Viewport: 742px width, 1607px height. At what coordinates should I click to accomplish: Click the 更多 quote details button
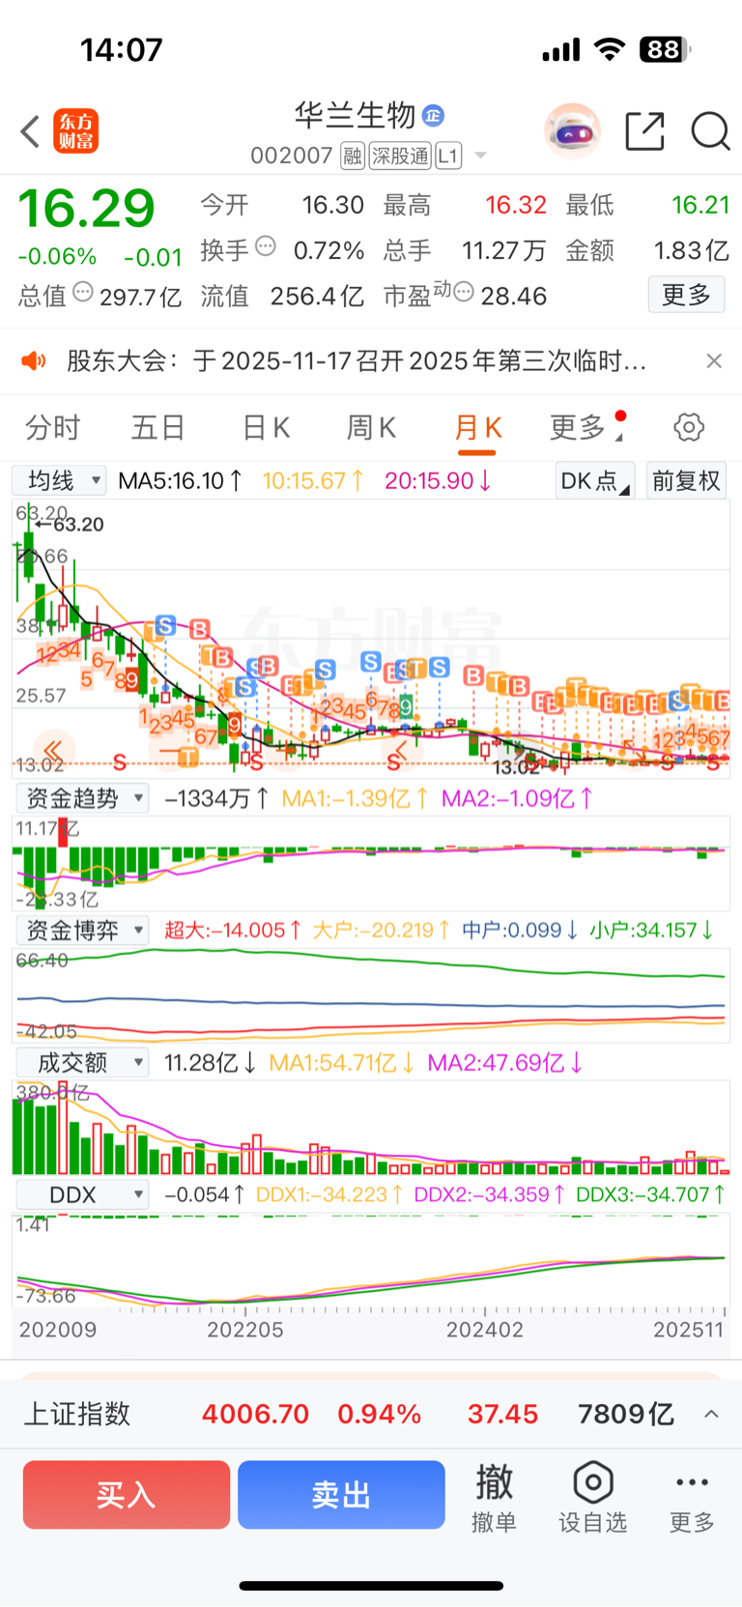[686, 295]
